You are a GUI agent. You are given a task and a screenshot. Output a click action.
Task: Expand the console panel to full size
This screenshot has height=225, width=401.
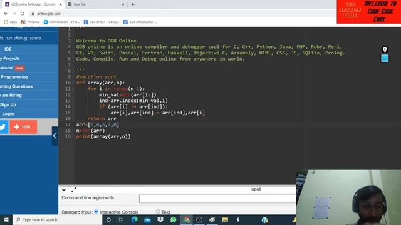coord(74,190)
